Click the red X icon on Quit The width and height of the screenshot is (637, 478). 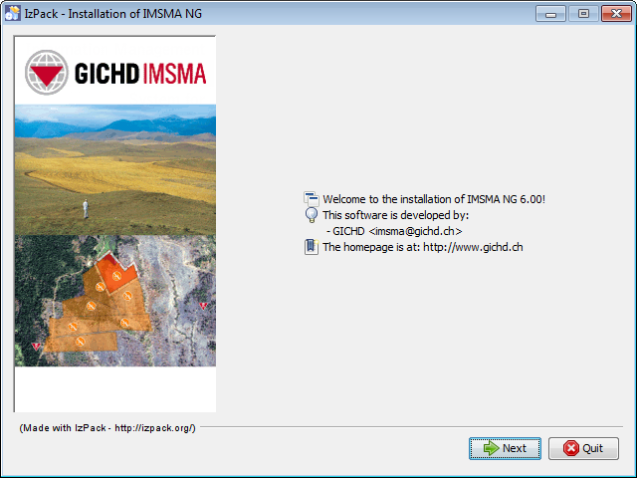pos(570,448)
